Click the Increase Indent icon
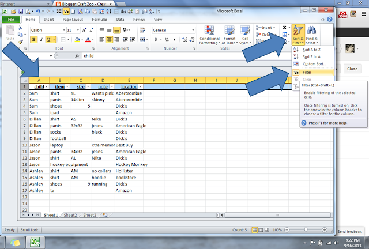369x249 pixels. click(133, 39)
